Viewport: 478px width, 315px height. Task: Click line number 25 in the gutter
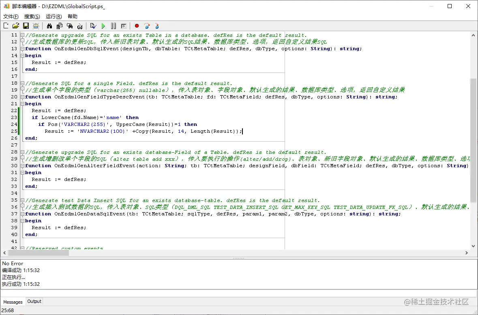tap(14, 131)
